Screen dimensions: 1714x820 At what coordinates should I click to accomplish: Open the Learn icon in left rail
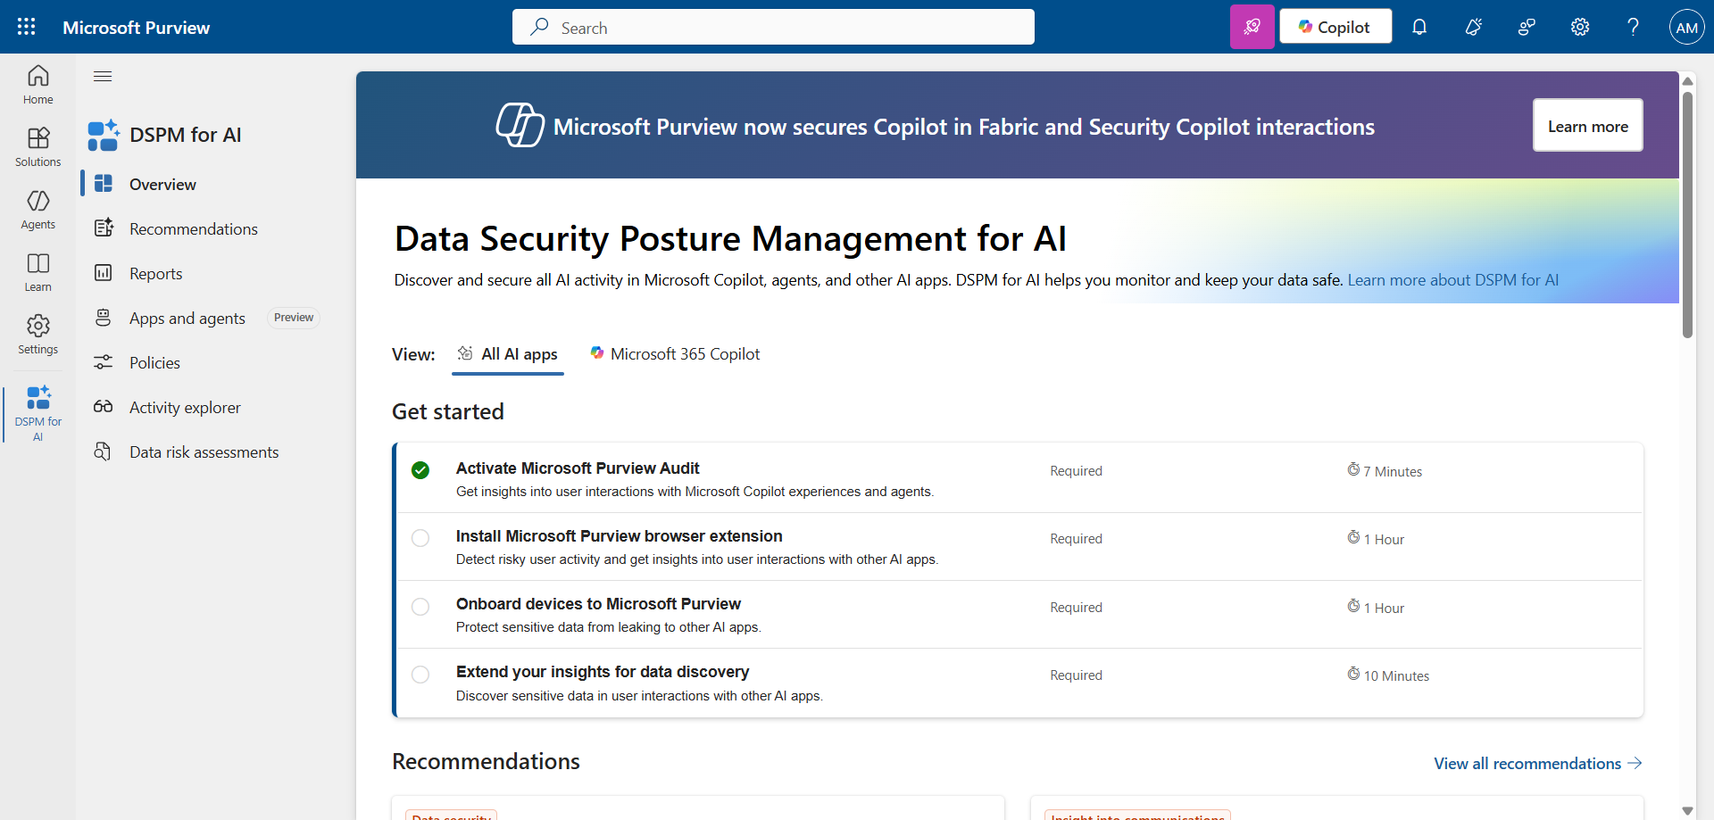click(x=37, y=271)
